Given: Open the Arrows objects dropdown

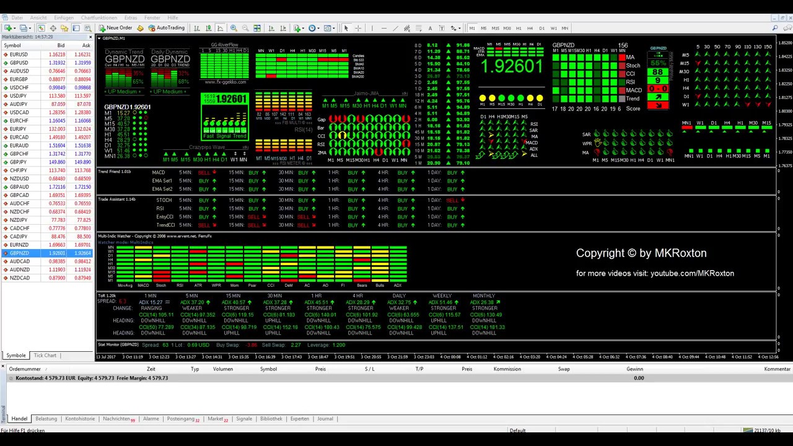Looking at the screenshot, I should [455, 28].
